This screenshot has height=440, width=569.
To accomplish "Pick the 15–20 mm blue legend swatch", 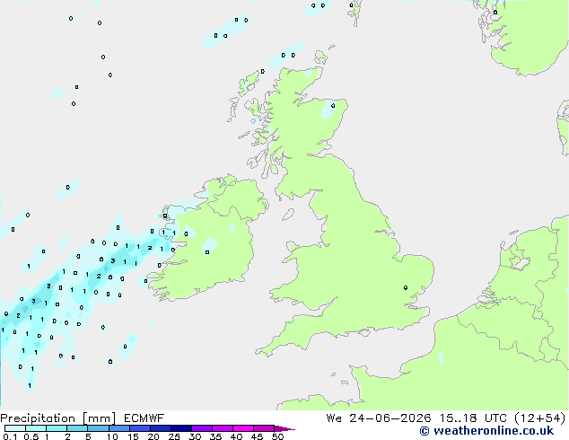I will (139, 428).
